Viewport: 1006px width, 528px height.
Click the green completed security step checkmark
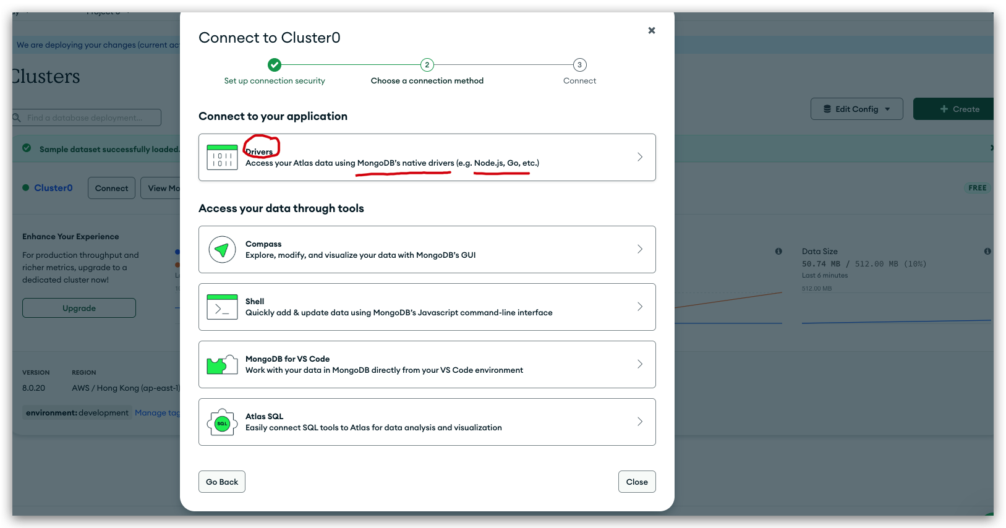point(275,65)
